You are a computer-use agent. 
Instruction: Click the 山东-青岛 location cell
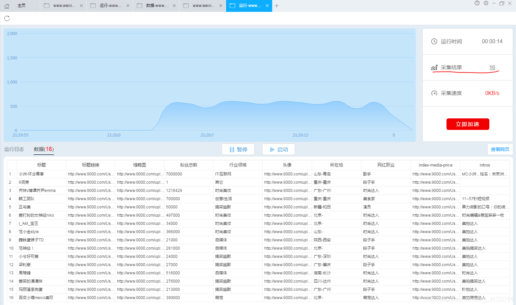pyautogui.click(x=337, y=174)
